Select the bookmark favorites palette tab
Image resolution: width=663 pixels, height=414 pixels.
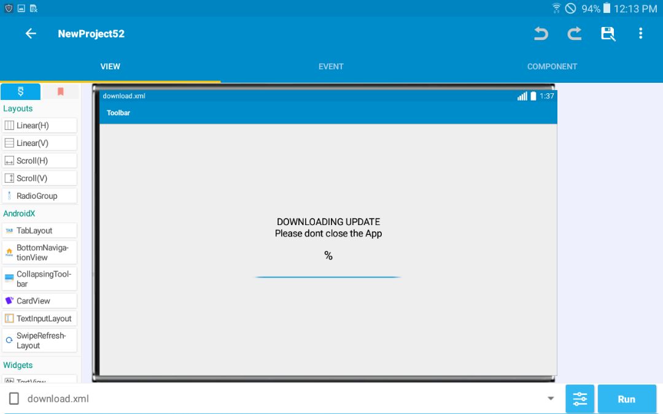(60, 91)
